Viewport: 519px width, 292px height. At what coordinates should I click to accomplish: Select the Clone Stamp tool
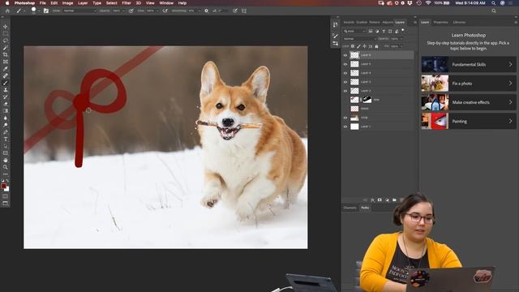point(6,90)
